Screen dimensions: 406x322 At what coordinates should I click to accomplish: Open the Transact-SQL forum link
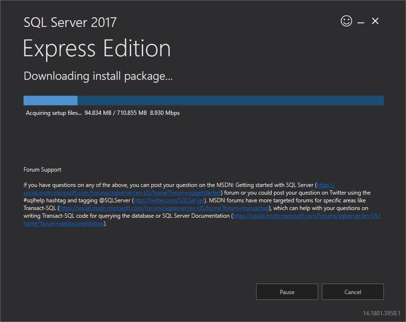pyautogui.click(x=164, y=208)
